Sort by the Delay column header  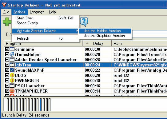[x=97, y=43]
